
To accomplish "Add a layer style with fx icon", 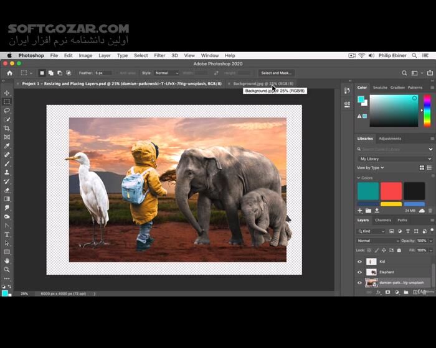I will [378, 292].
